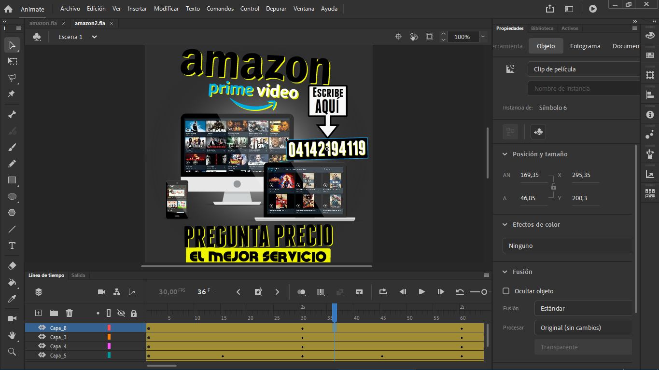This screenshot has height=370, width=659.
Task: Select the Zoom magnifier tool
Action: point(12,352)
